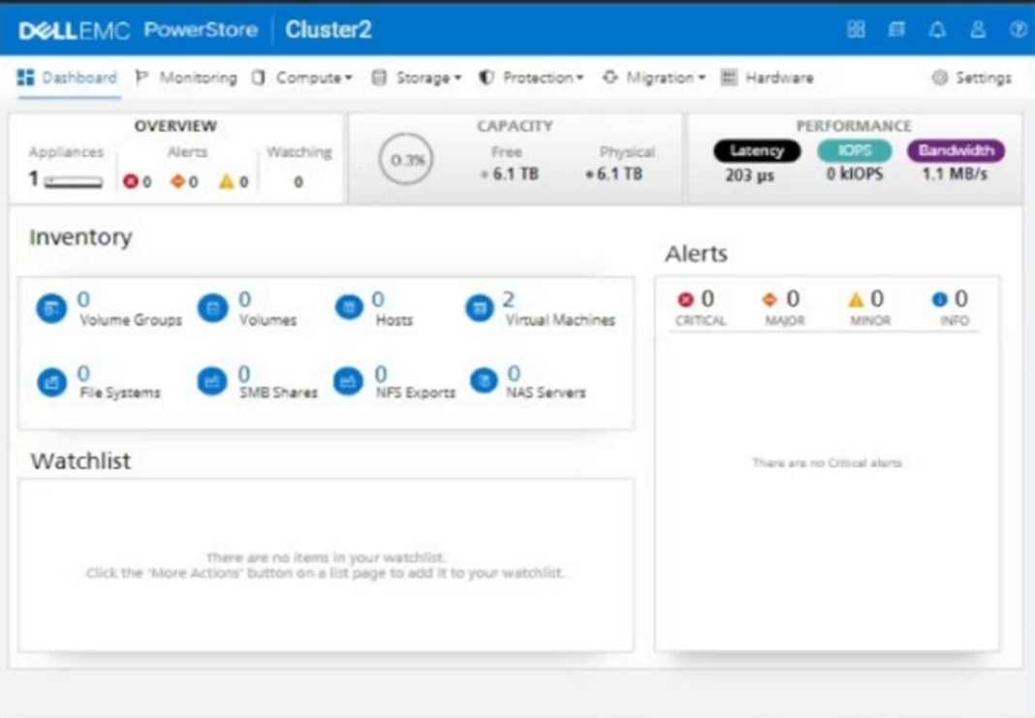The image size is (1035, 718).
Task: Click the Virtual Machines inventory icon
Action: click(479, 309)
